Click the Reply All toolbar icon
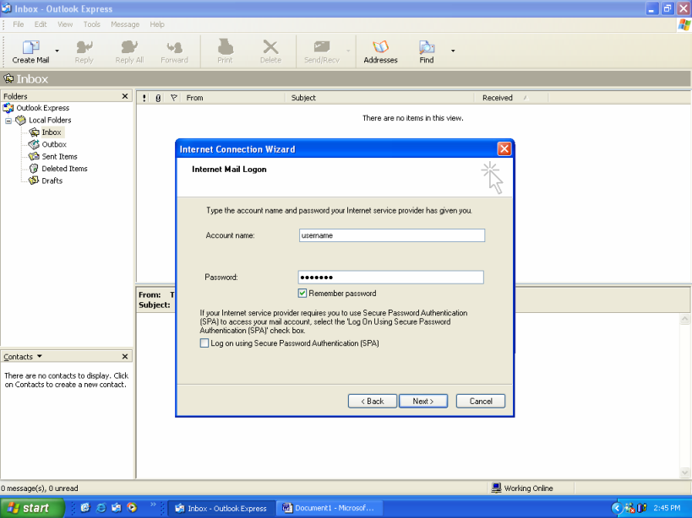This screenshot has height=518, width=692. [129, 51]
